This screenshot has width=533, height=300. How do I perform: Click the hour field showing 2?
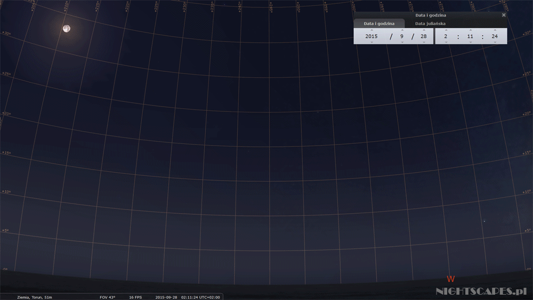[446, 36]
